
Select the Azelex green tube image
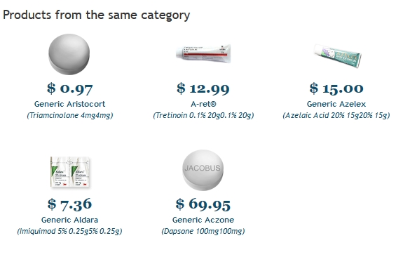click(337, 55)
